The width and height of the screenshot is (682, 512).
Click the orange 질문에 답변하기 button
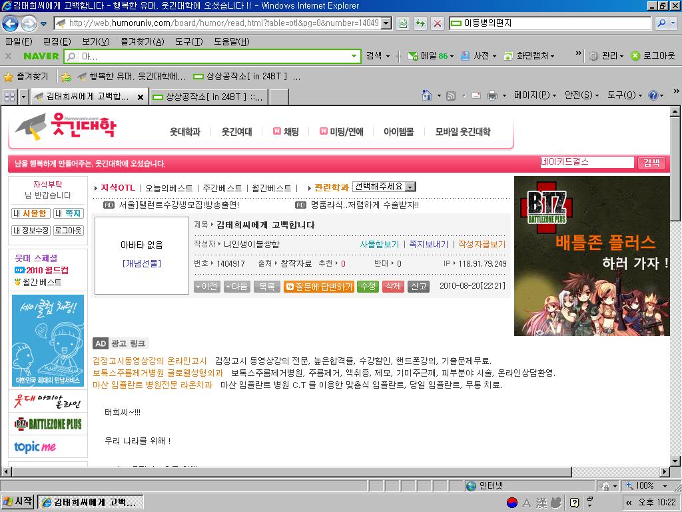[319, 287]
